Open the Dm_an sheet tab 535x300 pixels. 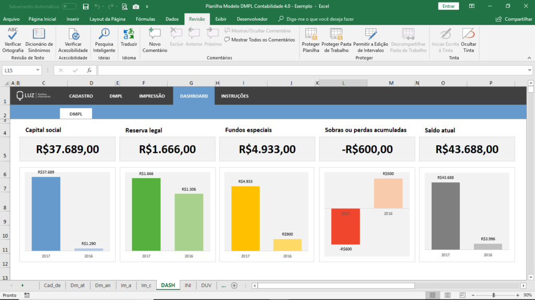[x=103, y=285]
